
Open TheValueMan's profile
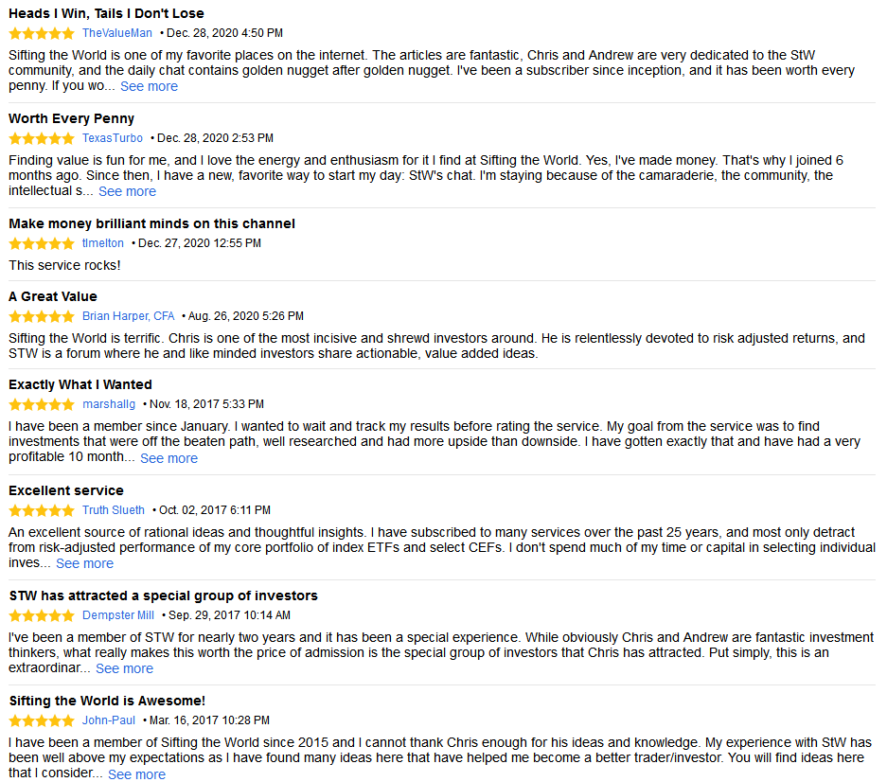coord(117,33)
